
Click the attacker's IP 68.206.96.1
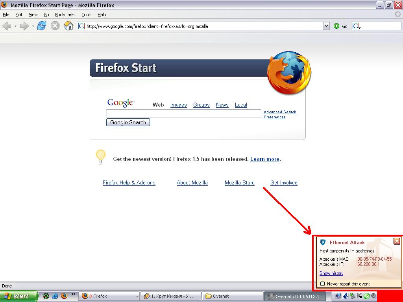pyautogui.click(x=368, y=264)
